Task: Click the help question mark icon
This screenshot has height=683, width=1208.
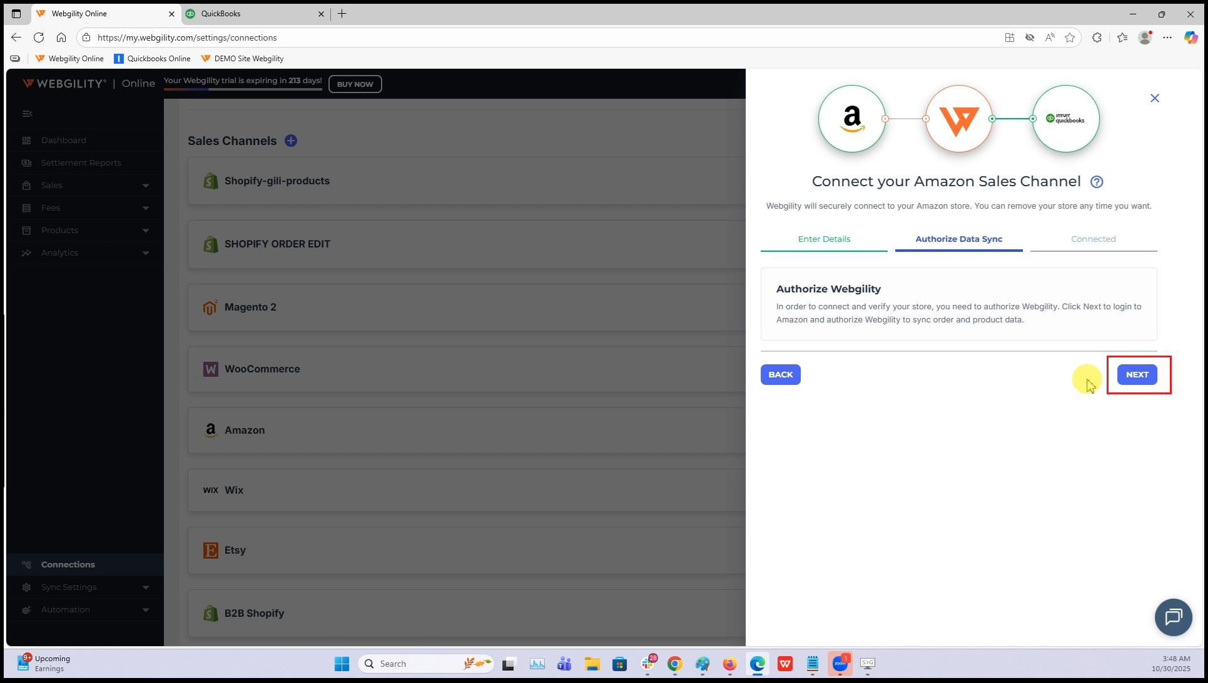Action: 1096,182
